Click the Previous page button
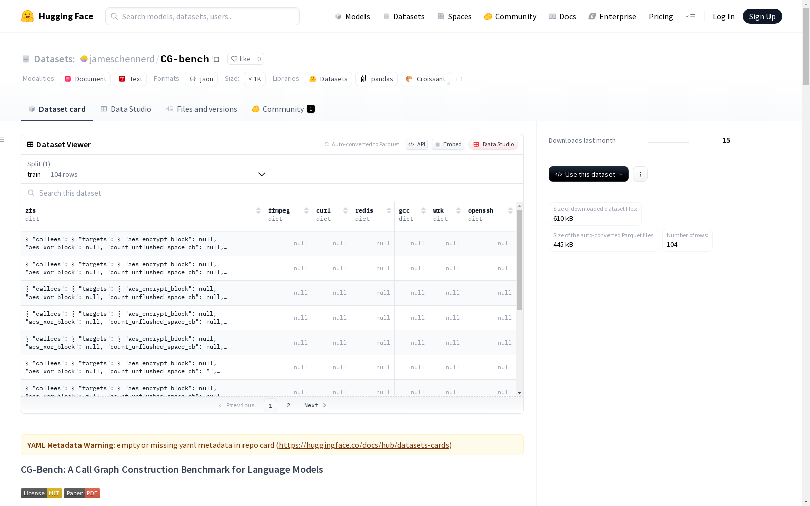This screenshot has height=506, width=810. pyautogui.click(x=236, y=405)
